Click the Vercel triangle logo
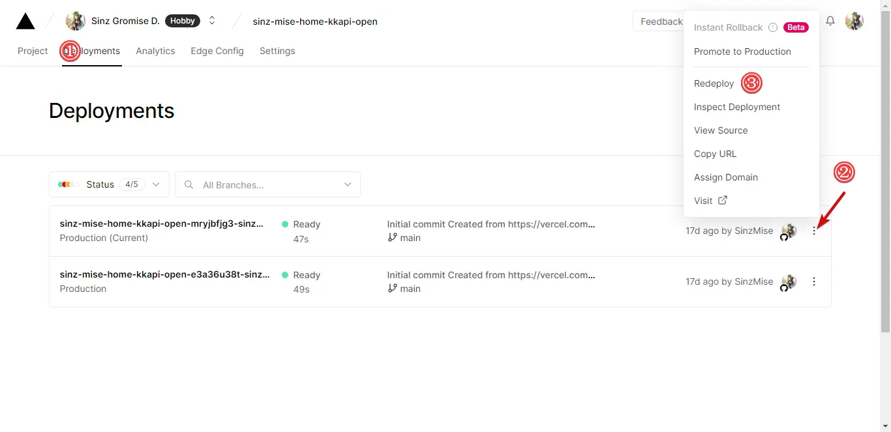Screen dimensions: 891x432 [25, 22]
